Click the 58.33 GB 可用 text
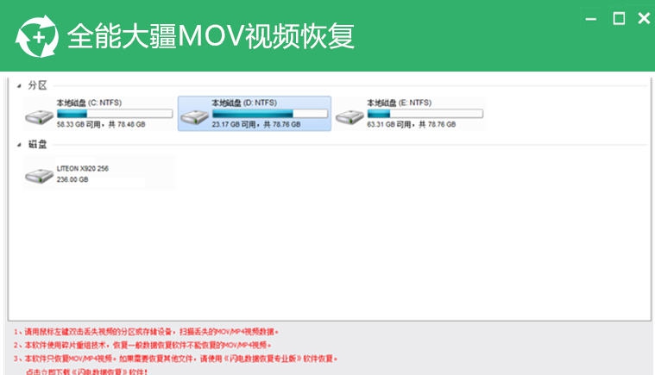The width and height of the screenshot is (655, 375). [79, 124]
